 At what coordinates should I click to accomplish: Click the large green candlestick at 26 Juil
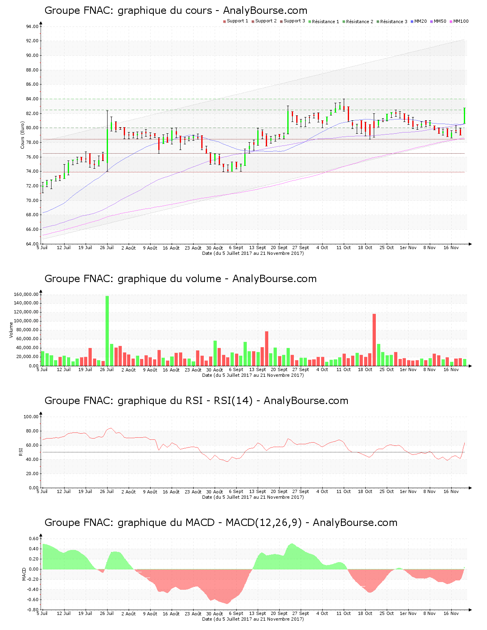coord(107,141)
